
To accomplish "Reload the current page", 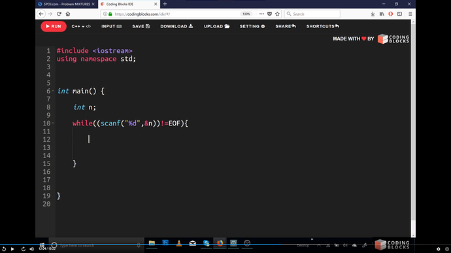I will pyautogui.click(x=59, y=14).
